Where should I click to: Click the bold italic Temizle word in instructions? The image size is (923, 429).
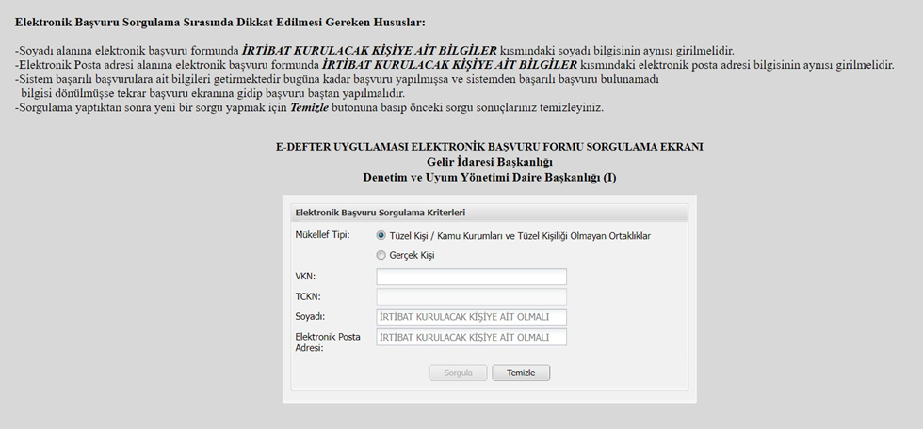[x=309, y=108]
